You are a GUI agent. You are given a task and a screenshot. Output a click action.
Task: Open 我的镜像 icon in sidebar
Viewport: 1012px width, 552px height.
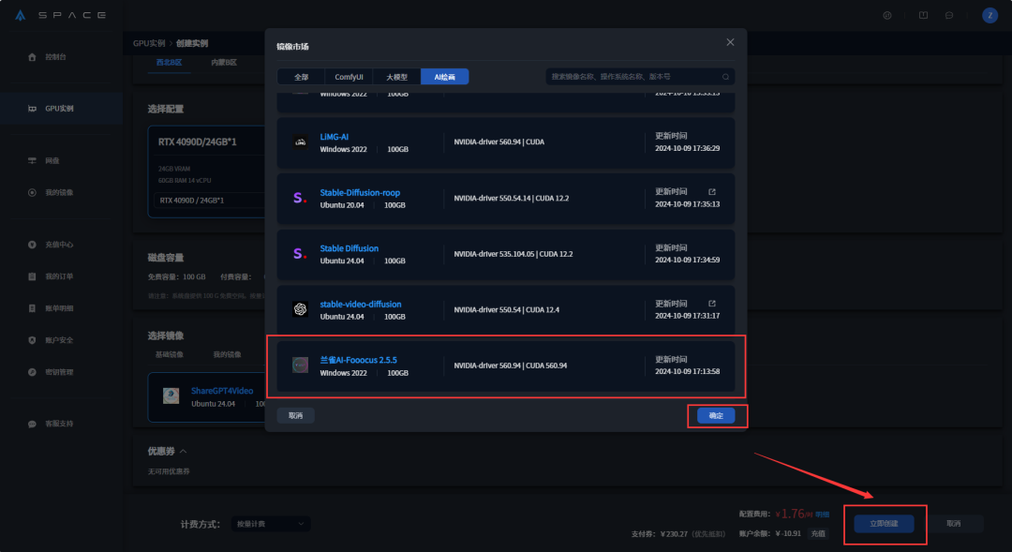pyautogui.click(x=32, y=192)
